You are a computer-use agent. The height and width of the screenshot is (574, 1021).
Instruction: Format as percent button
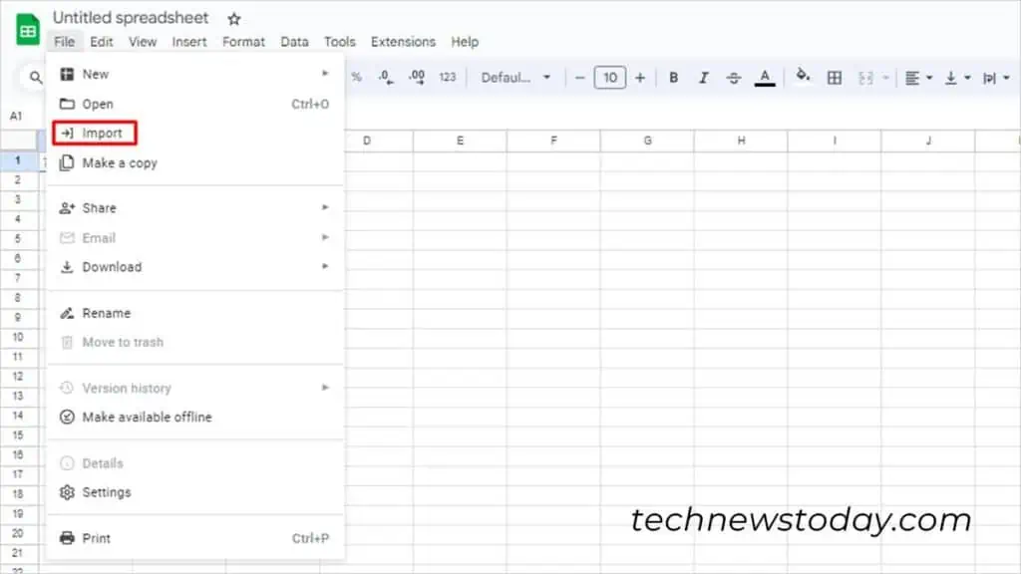tap(357, 78)
